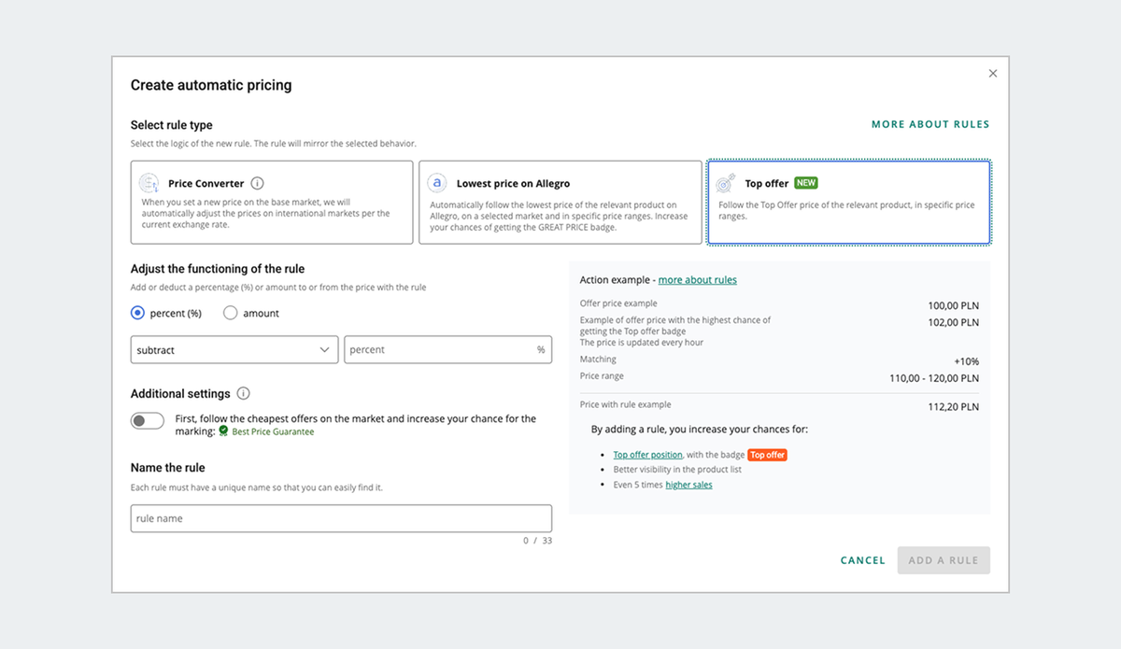This screenshot has width=1121, height=649.
Task: Choose the percent (%) radio option
Action: click(x=138, y=313)
